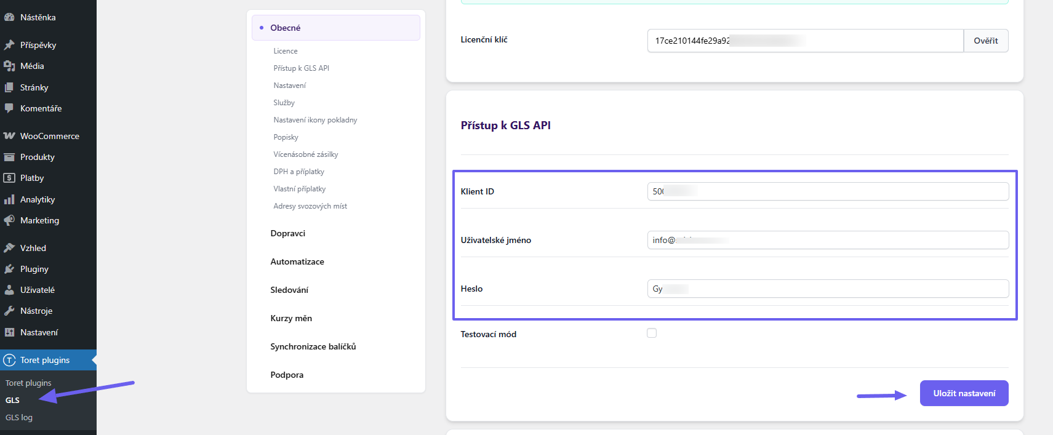Click the Nástroje wrench icon
Screen dimensions: 1053x435
[9, 311]
